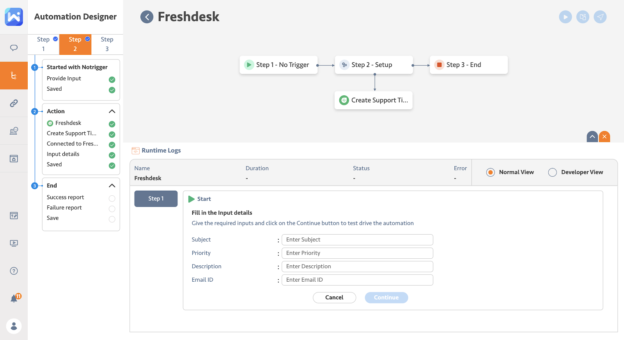Switch to the Step 2 tab
Viewport: 624px width, 340px height.
(75, 44)
